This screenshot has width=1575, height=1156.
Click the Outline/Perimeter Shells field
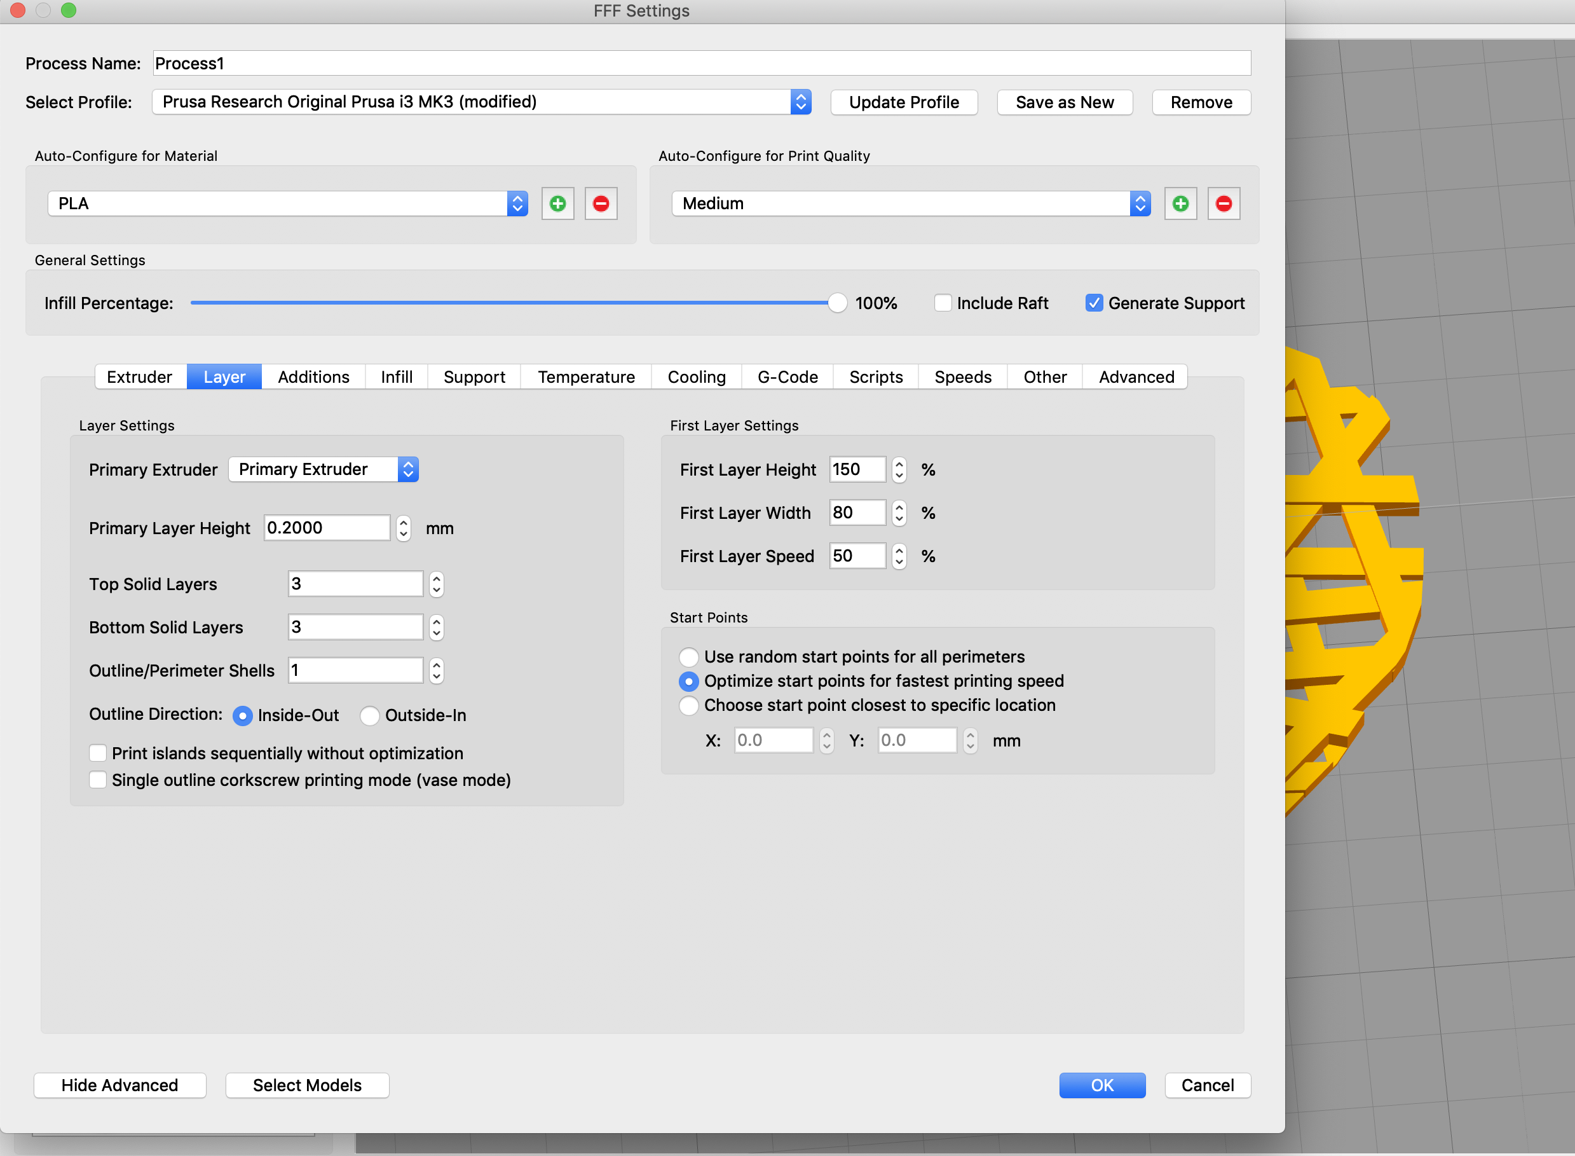pyautogui.click(x=355, y=670)
